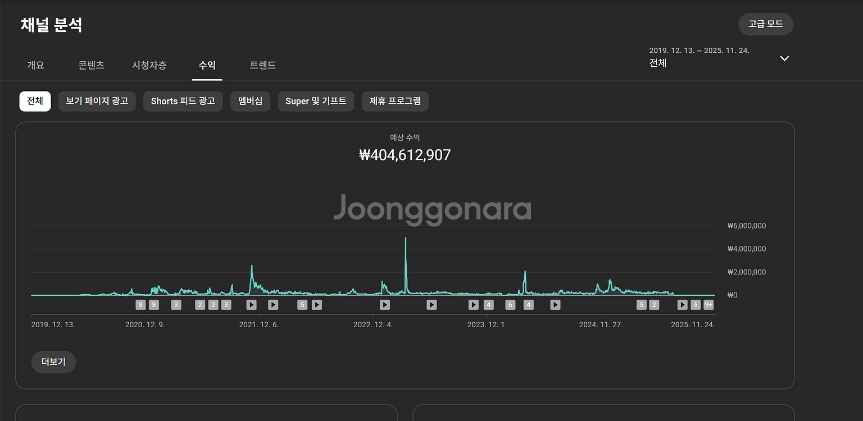Expand the date range chevron arrow
The width and height of the screenshot is (863, 421).
pos(784,58)
